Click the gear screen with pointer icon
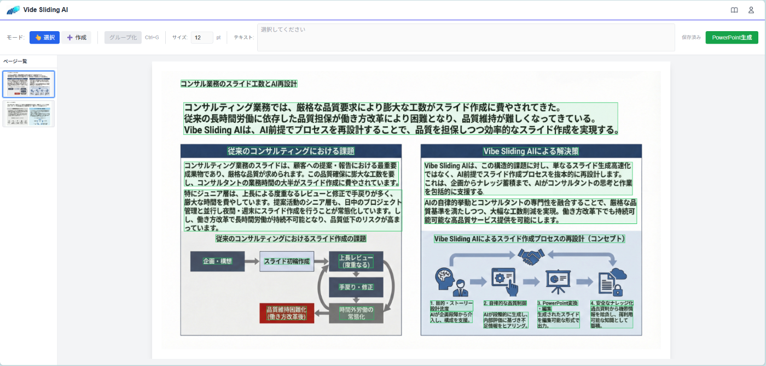This screenshot has height=366, width=766. point(504,281)
